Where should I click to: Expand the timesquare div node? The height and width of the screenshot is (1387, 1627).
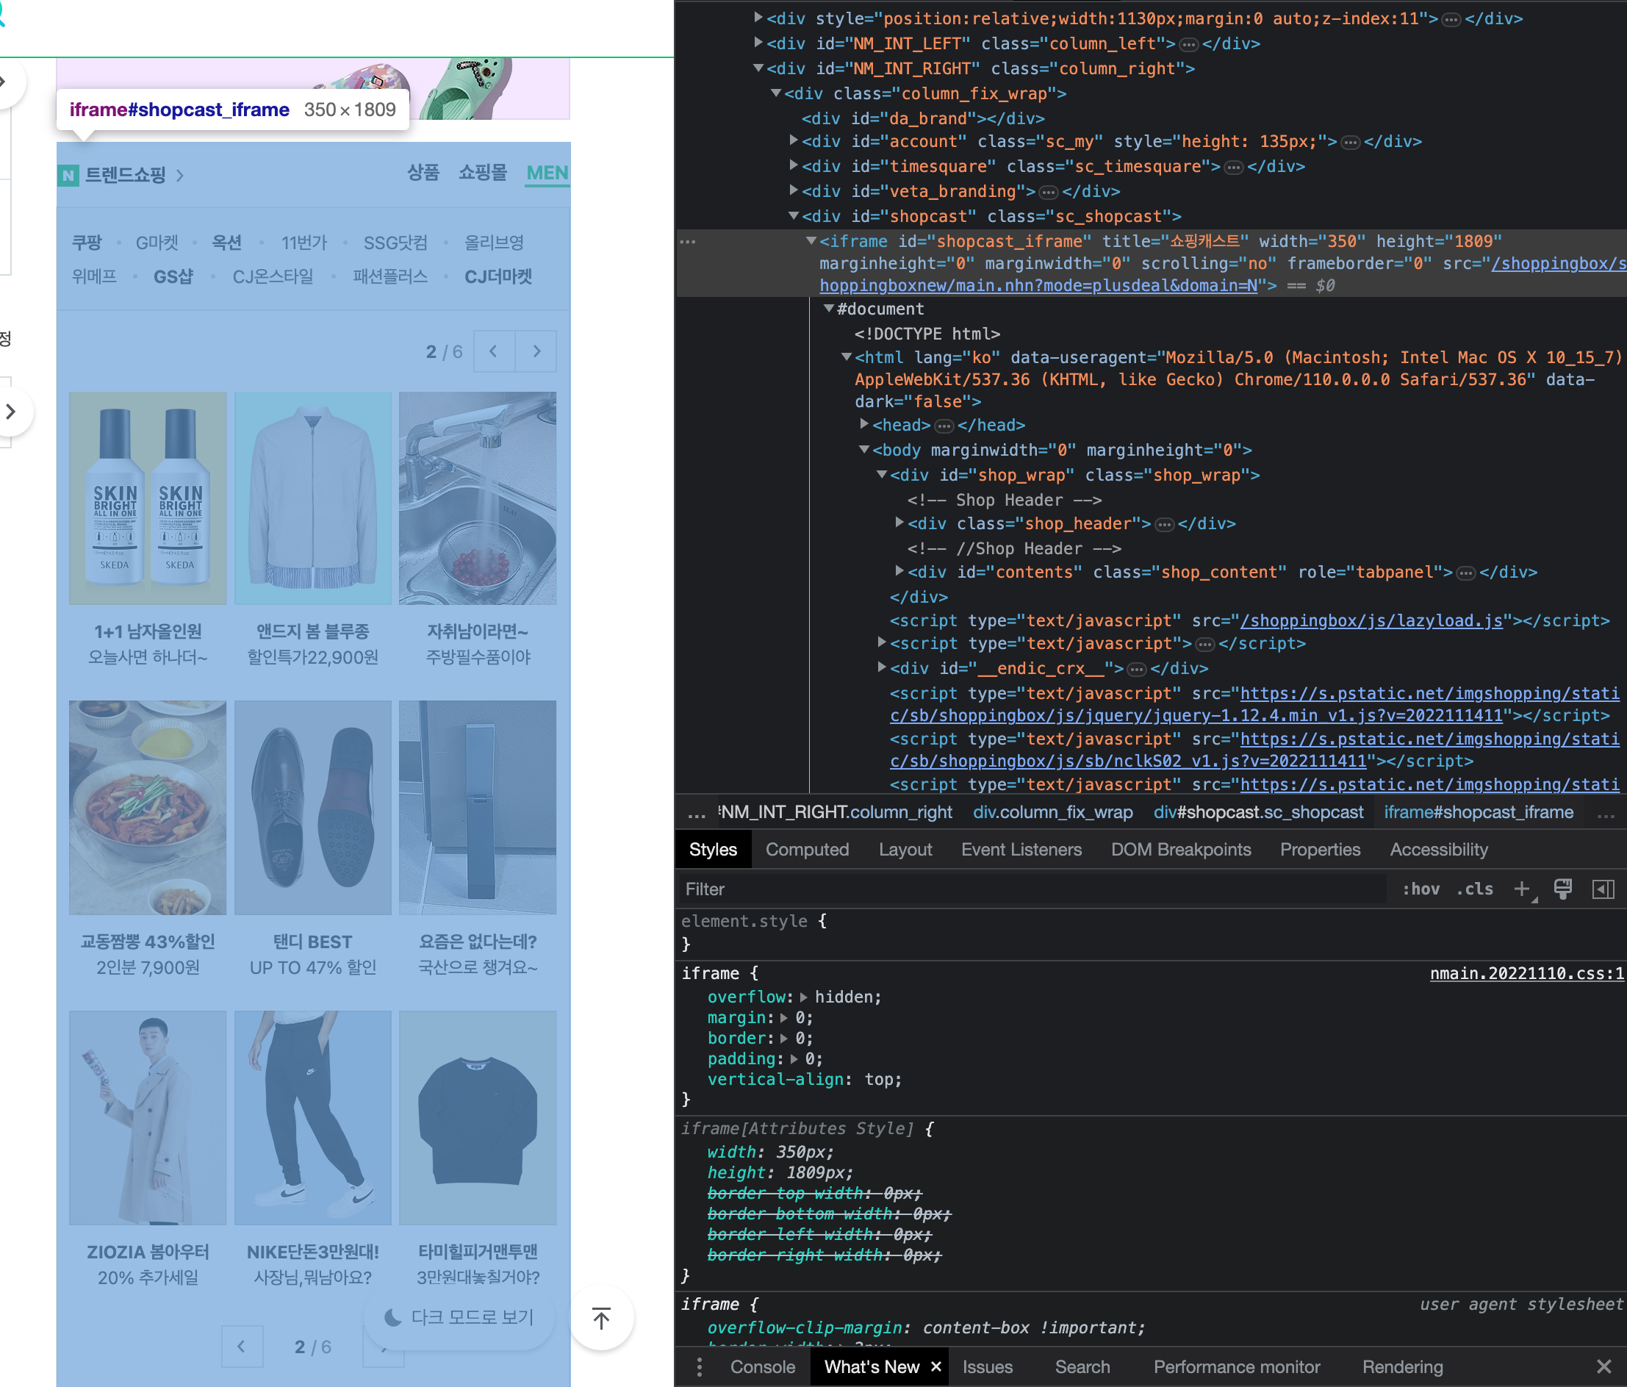tap(794, 167)
